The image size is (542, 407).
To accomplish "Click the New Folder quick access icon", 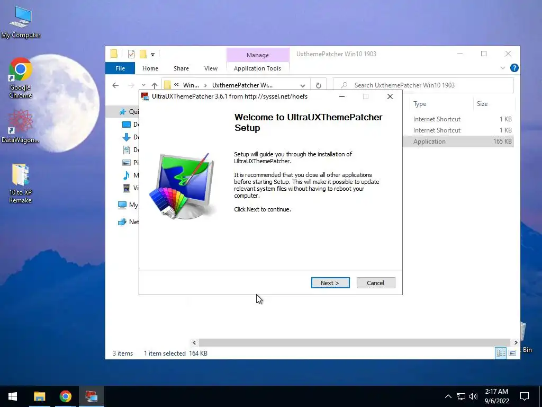I will pyautogui.click(x=143, y=54).
